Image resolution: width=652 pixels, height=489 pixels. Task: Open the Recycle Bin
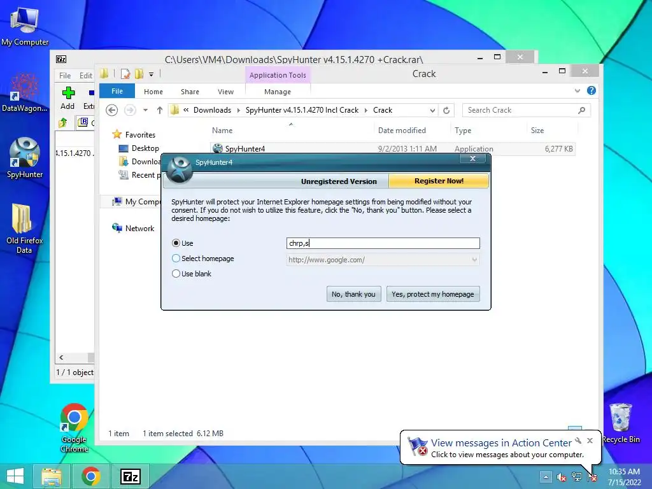tap(621, 423)
